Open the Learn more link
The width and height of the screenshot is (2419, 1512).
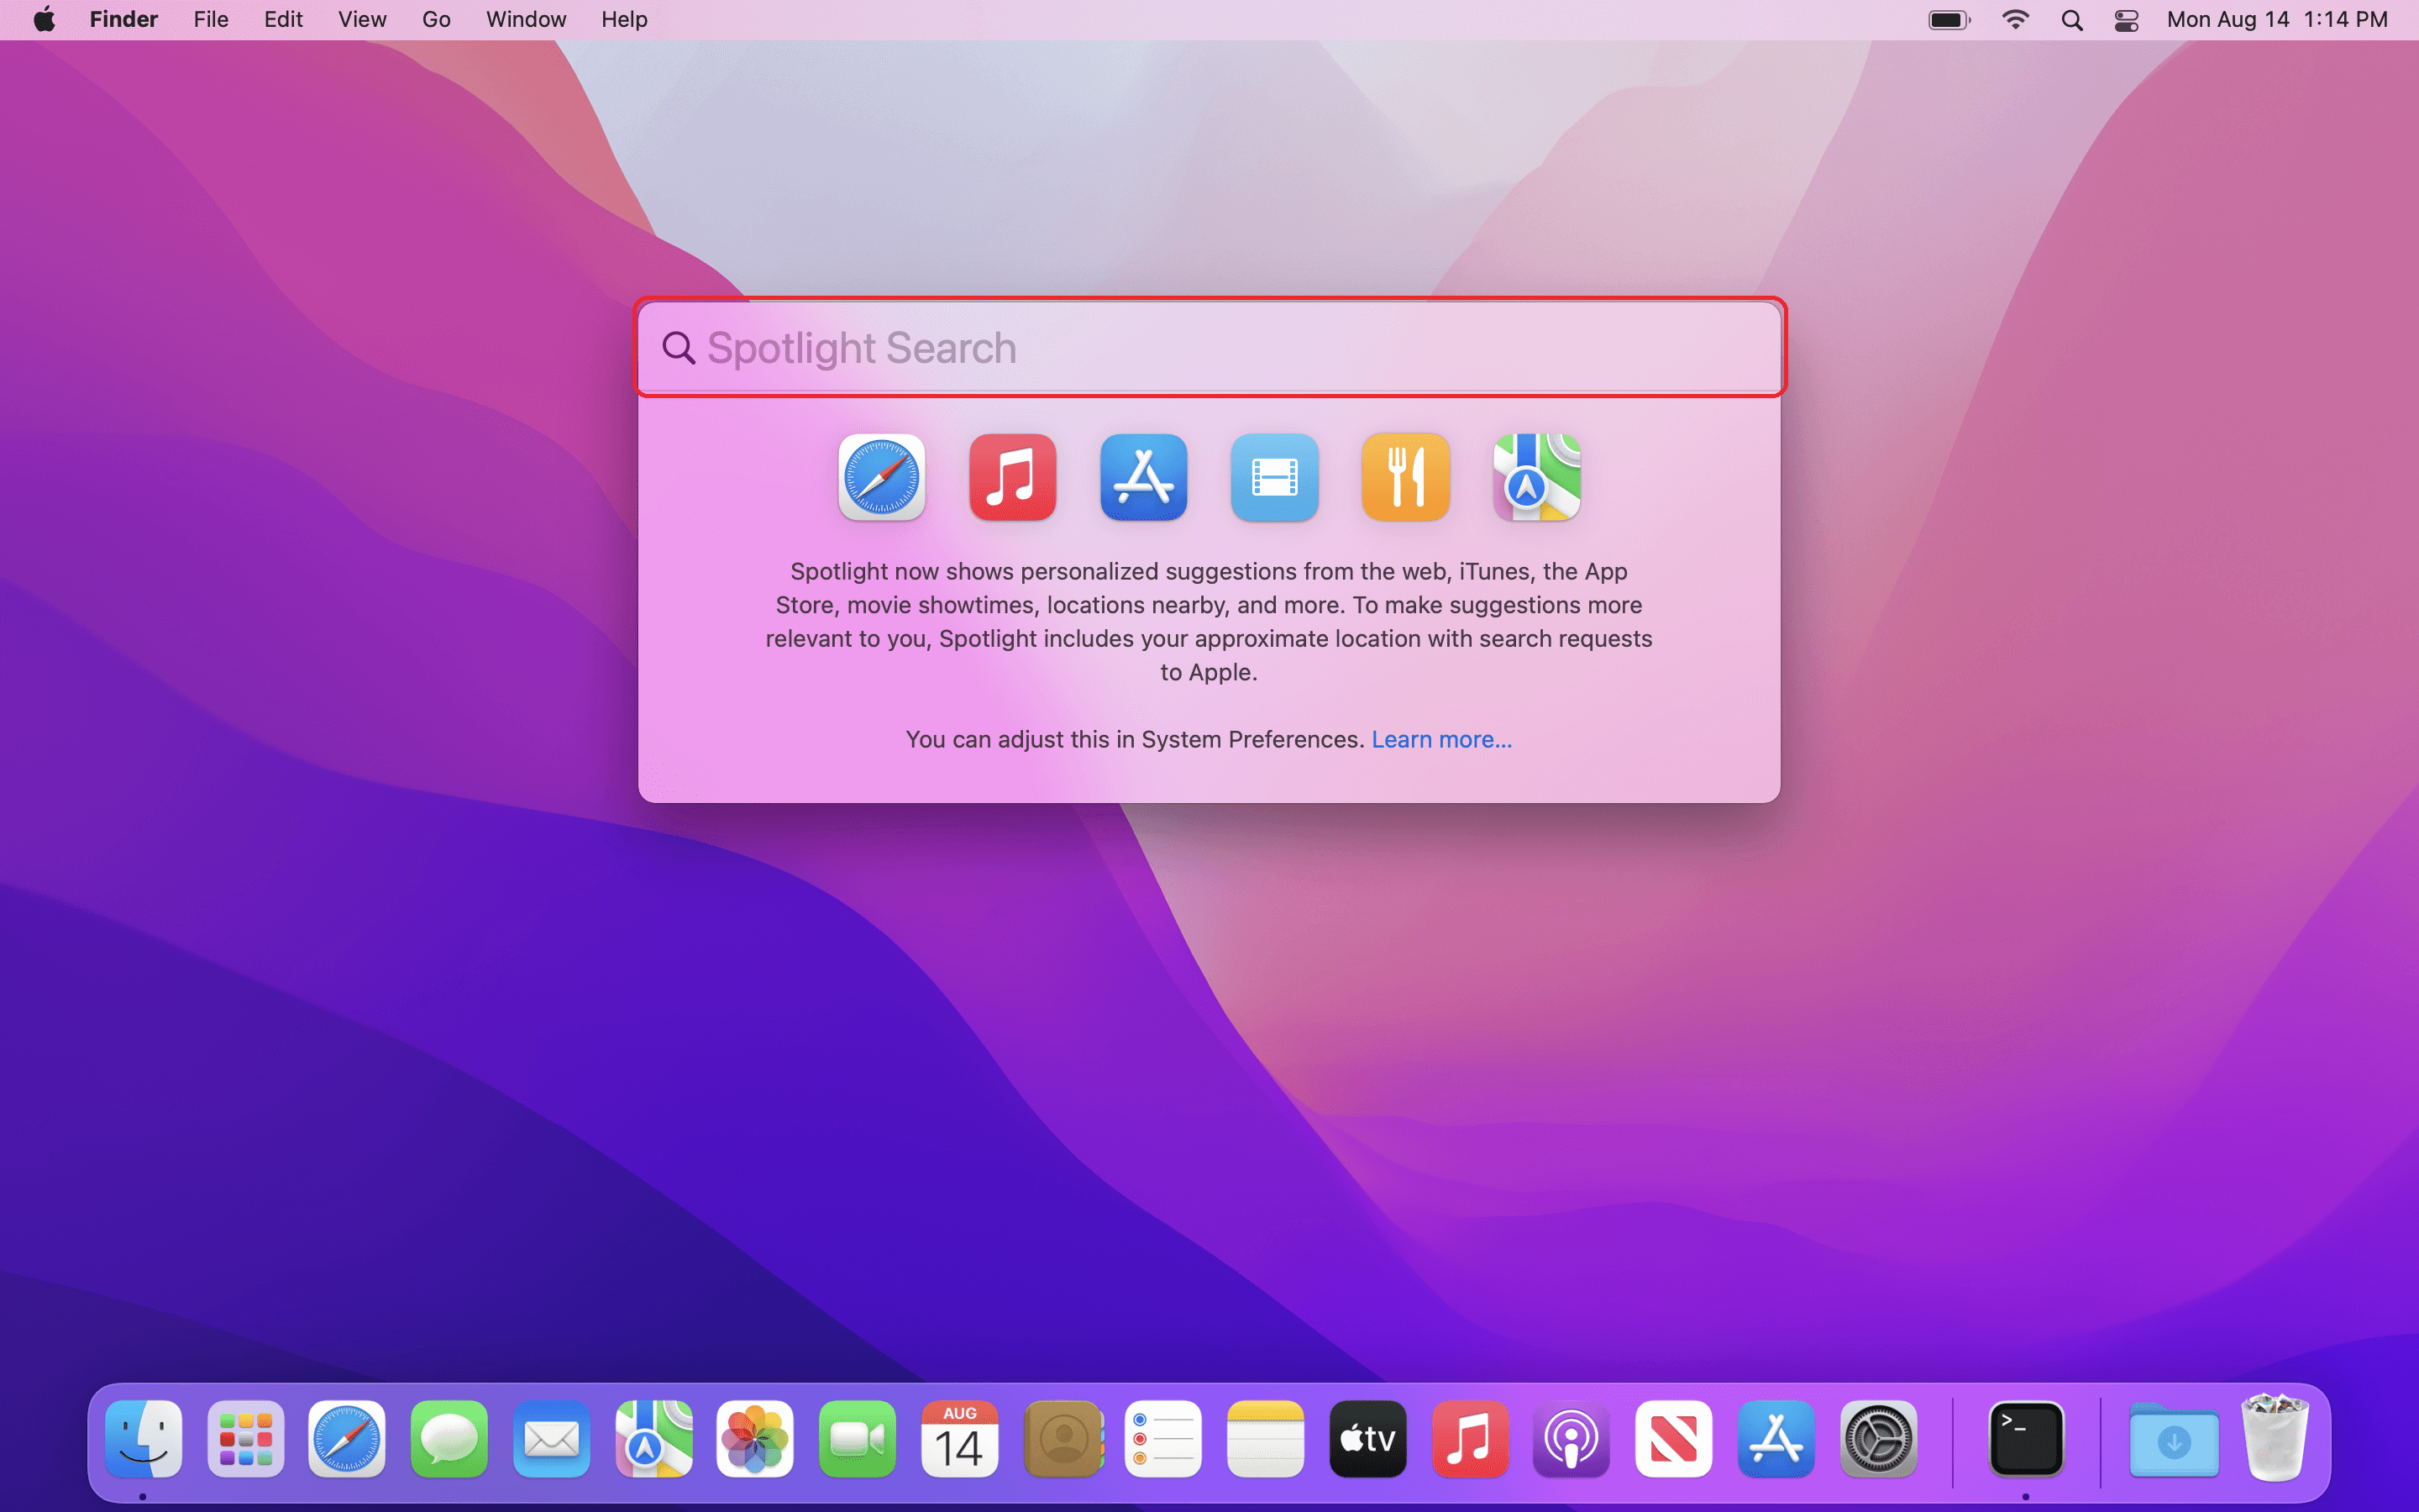(1440, 739)
